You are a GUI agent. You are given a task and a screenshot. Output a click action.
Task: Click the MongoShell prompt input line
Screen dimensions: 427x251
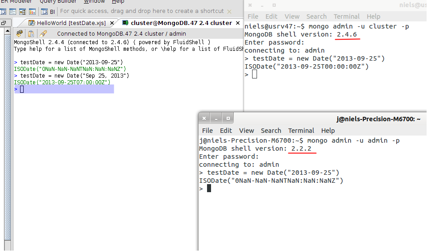(64, 89)
